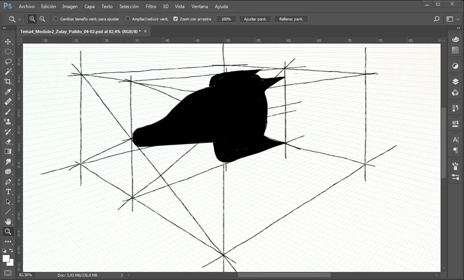464x280 pixels.
Task: Select the Pen tool
Action: [8, 182]
